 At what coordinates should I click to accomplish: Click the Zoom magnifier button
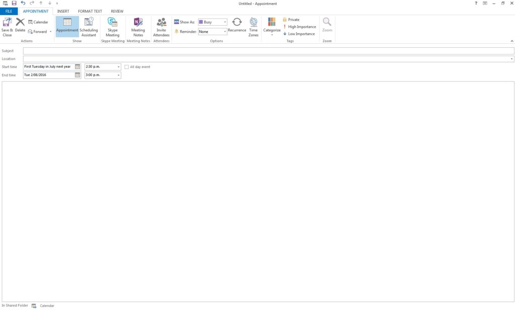(x=327, y=25)
